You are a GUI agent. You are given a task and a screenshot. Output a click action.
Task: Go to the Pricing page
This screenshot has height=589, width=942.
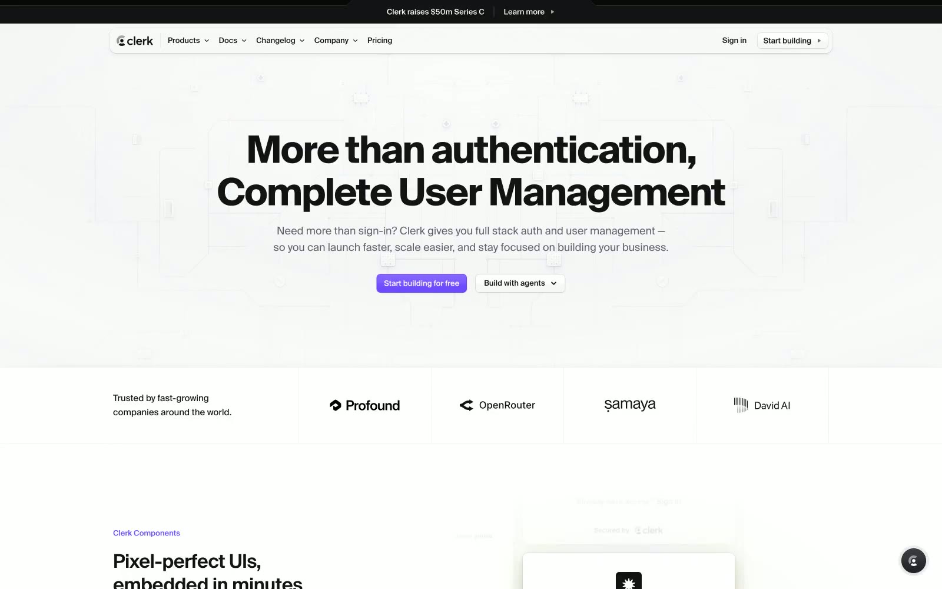(380, 41)
